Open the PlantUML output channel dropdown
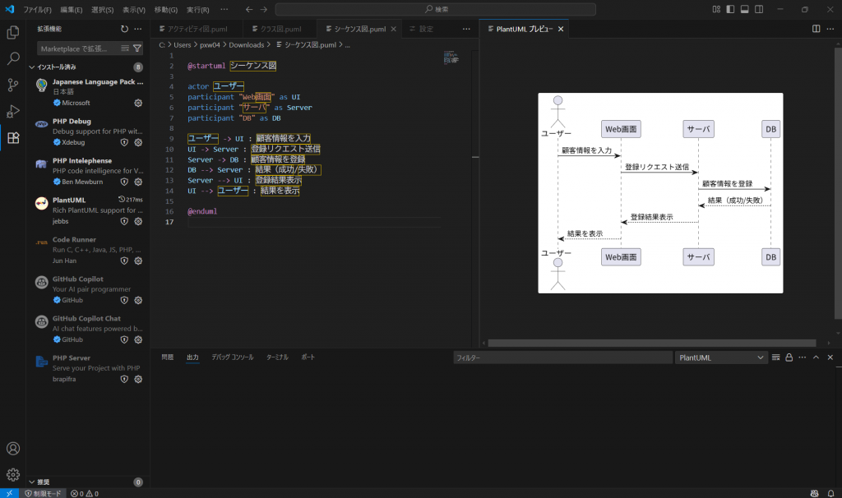Image resolution: width=842 pixels, height=498 pixels. [x=720, y=357]
